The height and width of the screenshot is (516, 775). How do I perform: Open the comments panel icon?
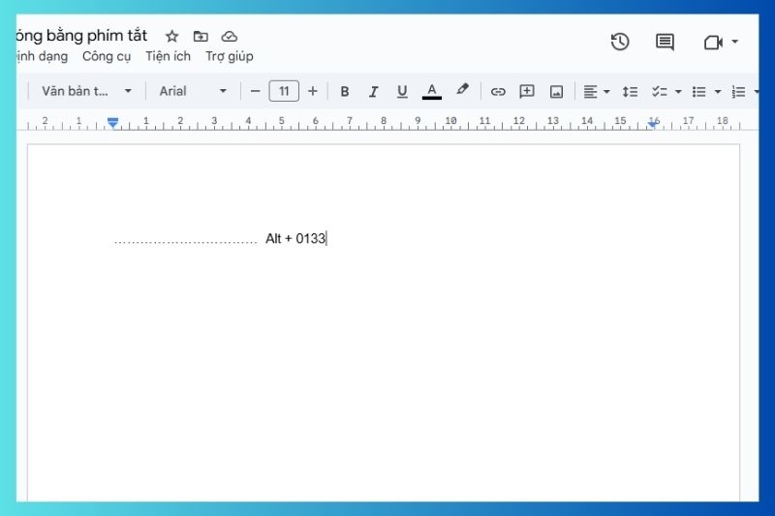point(665,43)
